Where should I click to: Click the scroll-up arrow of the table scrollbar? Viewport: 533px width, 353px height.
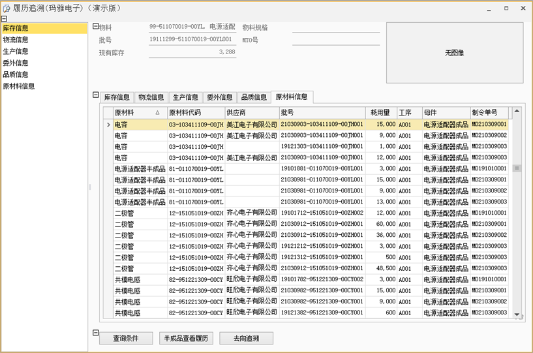(x=517, y=112)
